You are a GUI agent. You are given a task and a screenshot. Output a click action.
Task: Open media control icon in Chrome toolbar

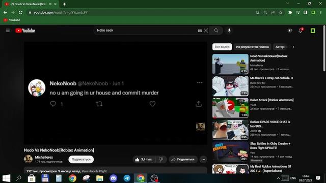point(297,12)
